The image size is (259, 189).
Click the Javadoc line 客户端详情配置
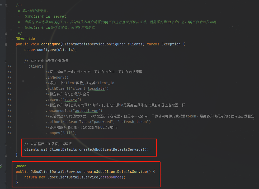pyautogui.click(x=35, y=11)
